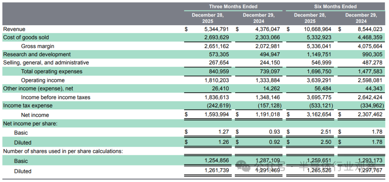Select the Cost of goods sold label
Image resolution: width=389 pixels, height=182 pixels.
tap(26, 37)
